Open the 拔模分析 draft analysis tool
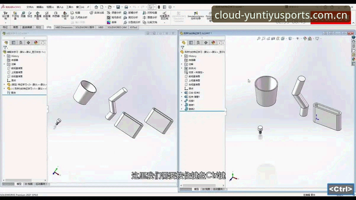The image size is (356, 200). pyautogui.click(x=131, y=13)
